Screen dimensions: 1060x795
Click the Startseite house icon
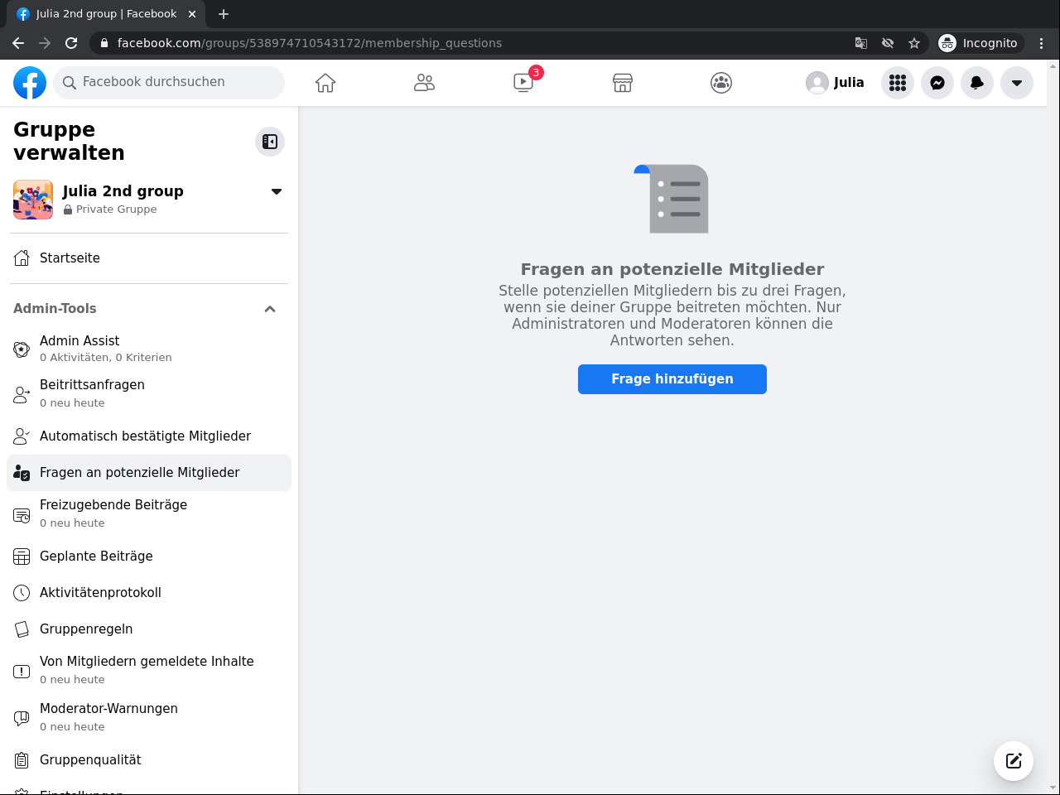click(x=22, y=258)
